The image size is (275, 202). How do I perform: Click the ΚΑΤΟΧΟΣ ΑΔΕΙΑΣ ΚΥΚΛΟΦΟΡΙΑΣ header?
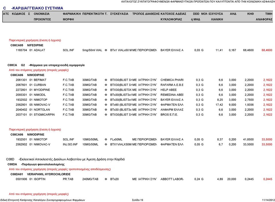[173, 17]
